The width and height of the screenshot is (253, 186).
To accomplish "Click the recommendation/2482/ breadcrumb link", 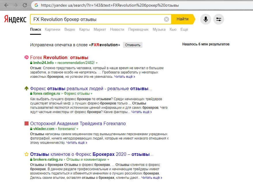I will (x=76, y=63).
